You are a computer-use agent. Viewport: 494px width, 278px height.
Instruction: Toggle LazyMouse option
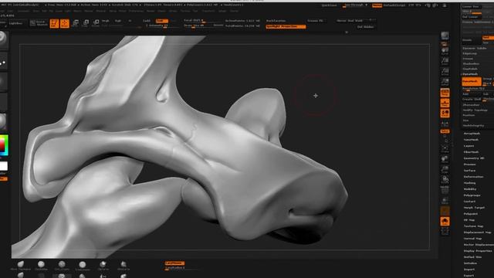coord(174,263)
